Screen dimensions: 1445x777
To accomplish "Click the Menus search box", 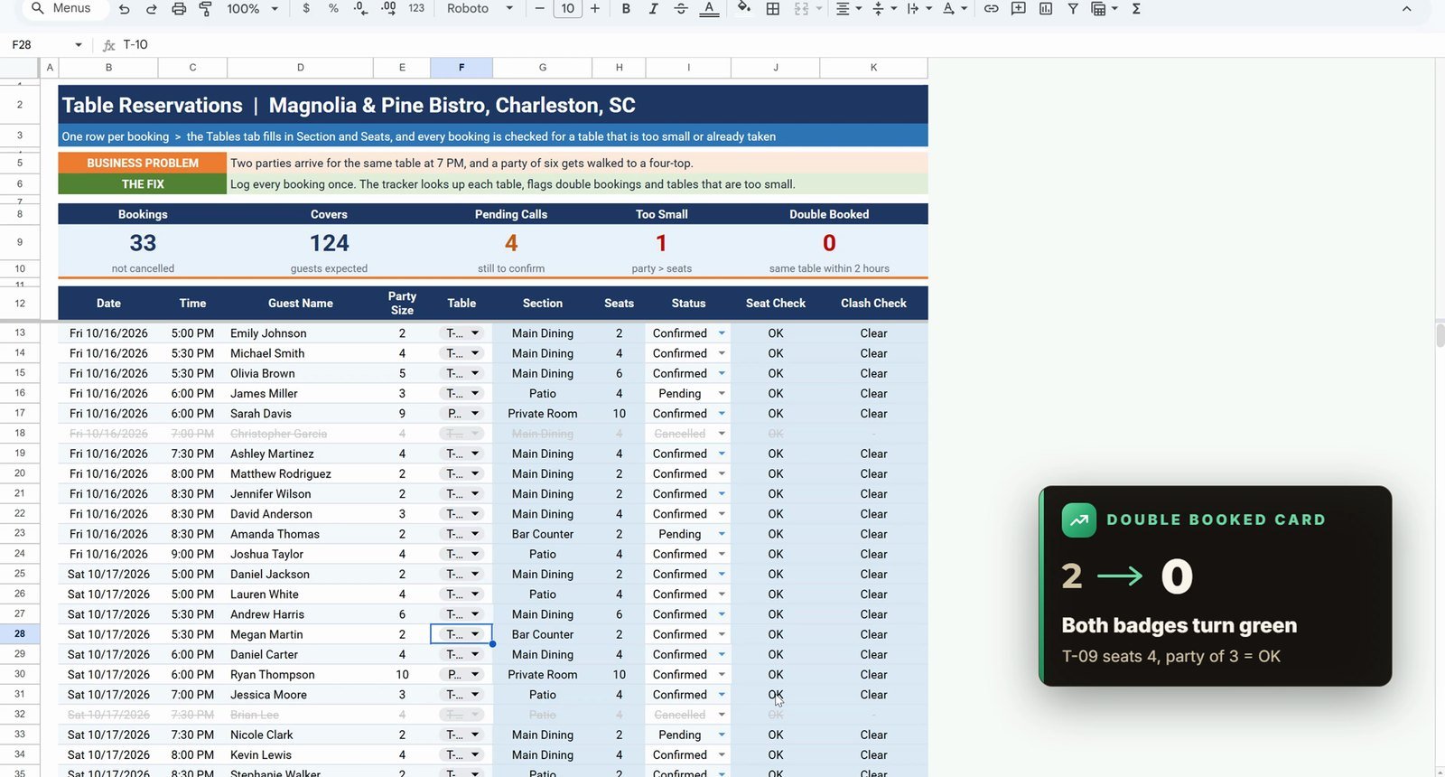I will (63, 8).
